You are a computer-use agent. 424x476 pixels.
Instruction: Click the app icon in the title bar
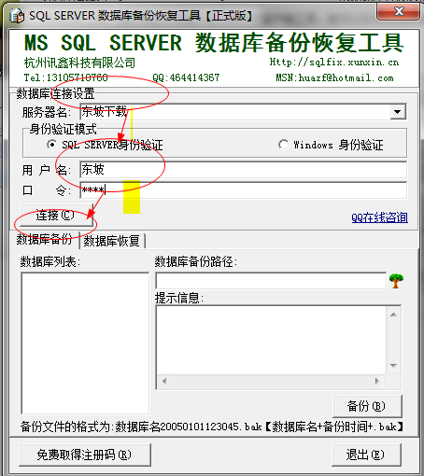point(17,15)
